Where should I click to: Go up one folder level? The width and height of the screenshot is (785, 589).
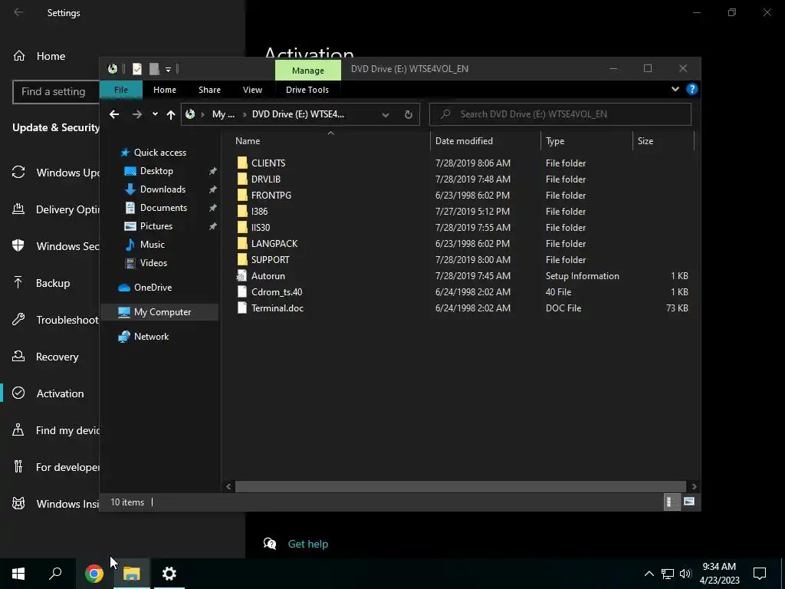[x=171, y=115]
